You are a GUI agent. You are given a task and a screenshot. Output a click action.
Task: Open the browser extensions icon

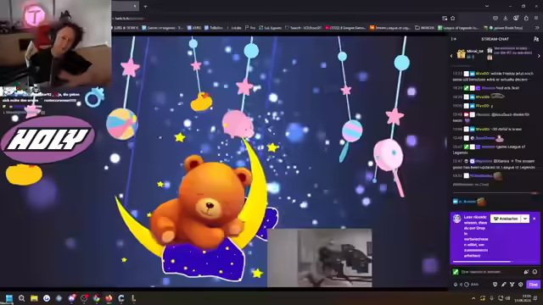[526, 18]
